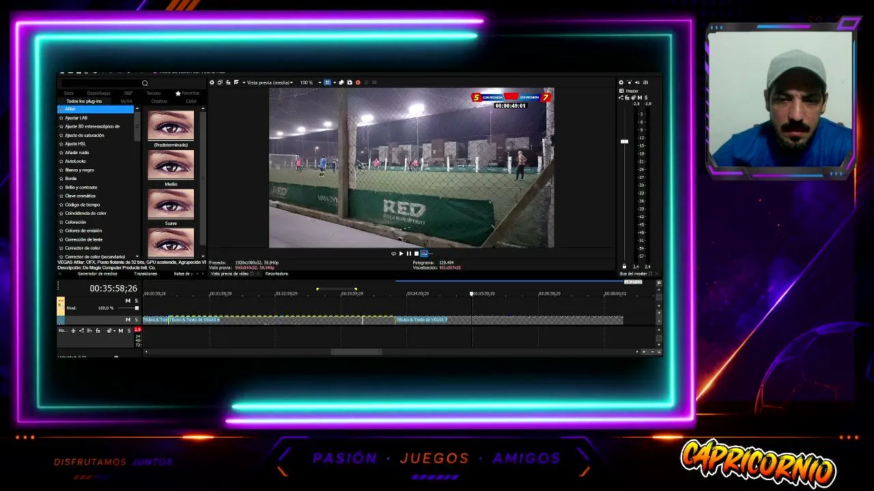Choose the Medio preset thumbnail
The image size is (874, 491).
(171, 165)
